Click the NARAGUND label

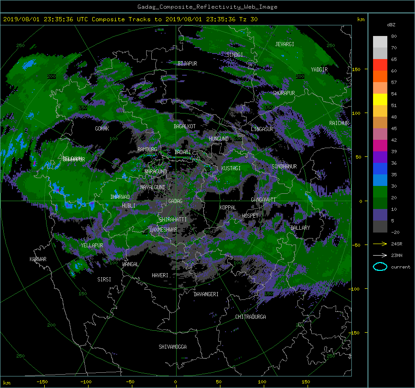click(x=156, y=171)
